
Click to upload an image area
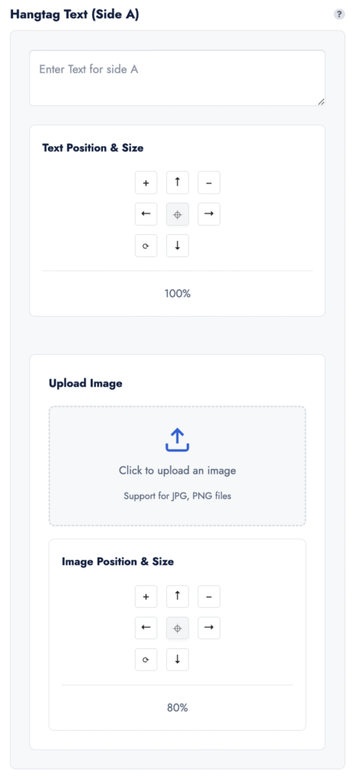click(177, 466)
